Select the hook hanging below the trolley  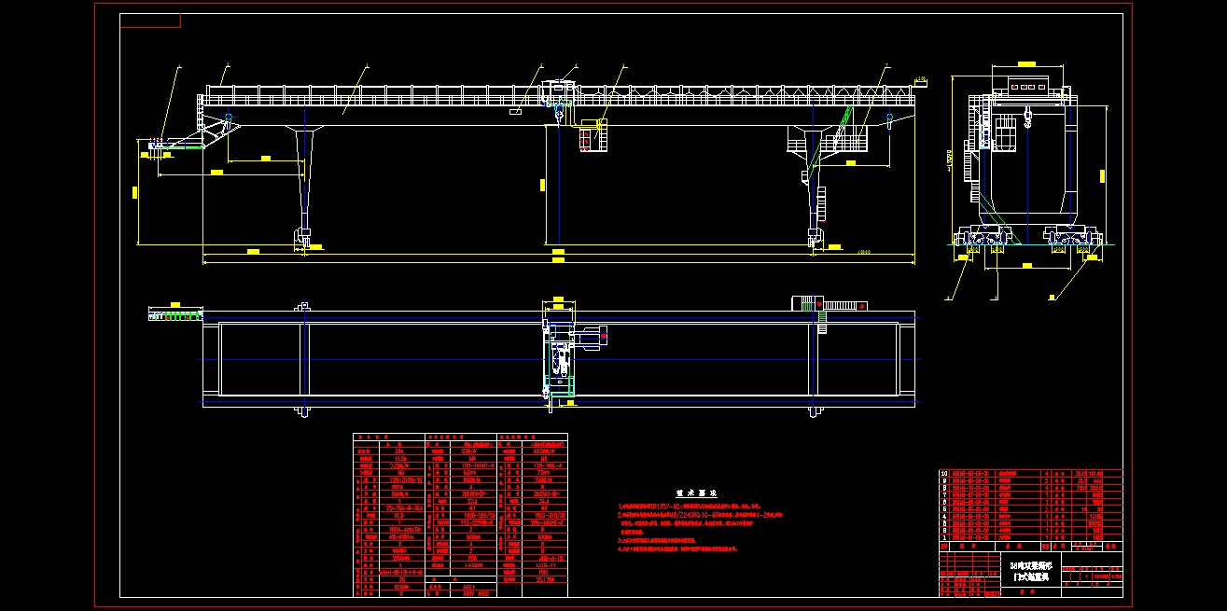pos(557,115)
